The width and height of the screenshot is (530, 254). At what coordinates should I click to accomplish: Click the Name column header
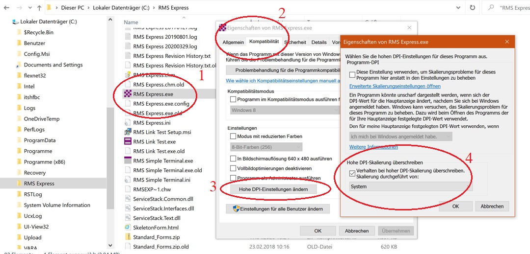tap(131, 22)
